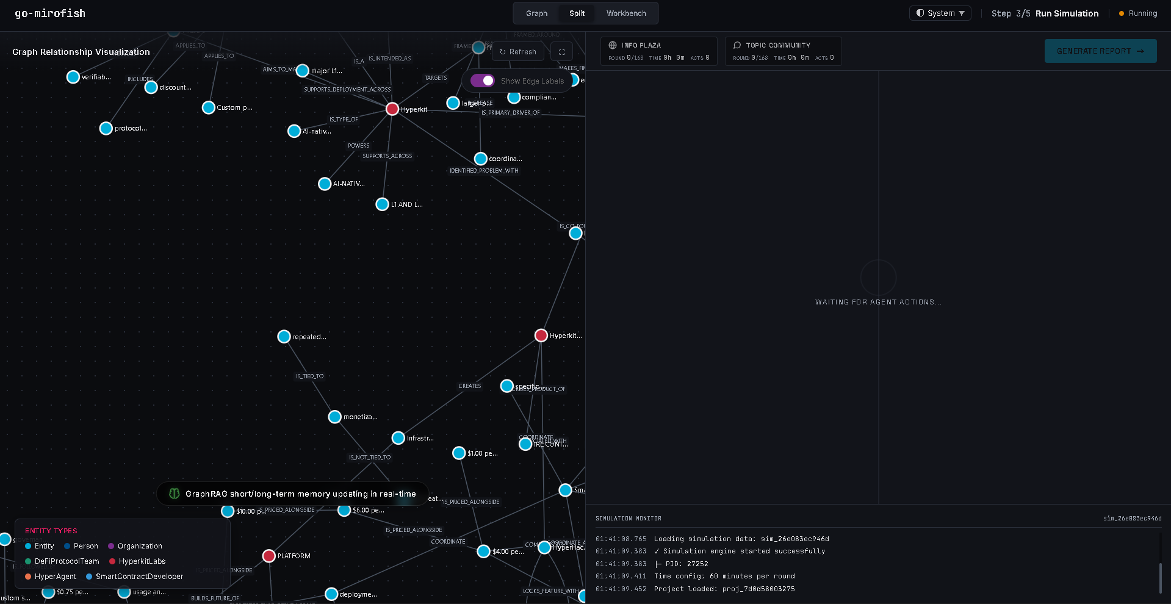Click the sim_26e083ec946d ID label
1171x604 pixels.
1132,519
